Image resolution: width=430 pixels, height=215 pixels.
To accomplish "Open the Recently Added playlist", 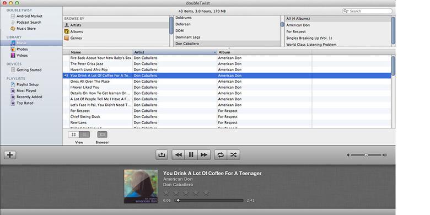I will tap(26, 97).
